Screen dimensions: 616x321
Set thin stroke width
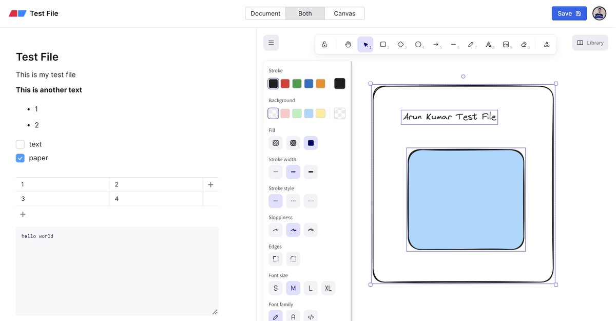[x=276, y=172]
